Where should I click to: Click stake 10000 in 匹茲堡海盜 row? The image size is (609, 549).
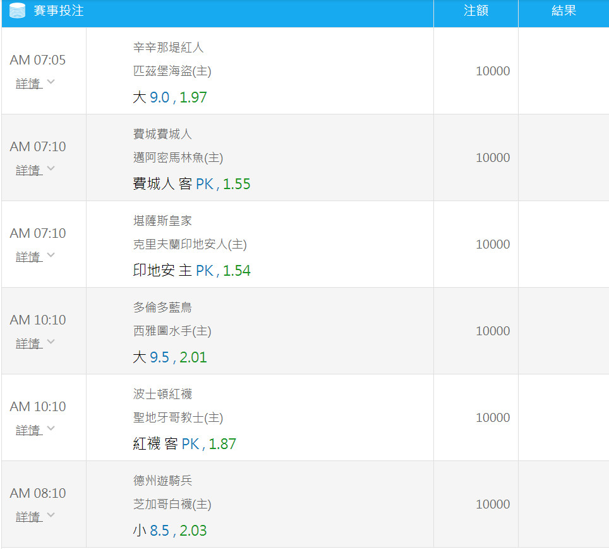point(493,71)
